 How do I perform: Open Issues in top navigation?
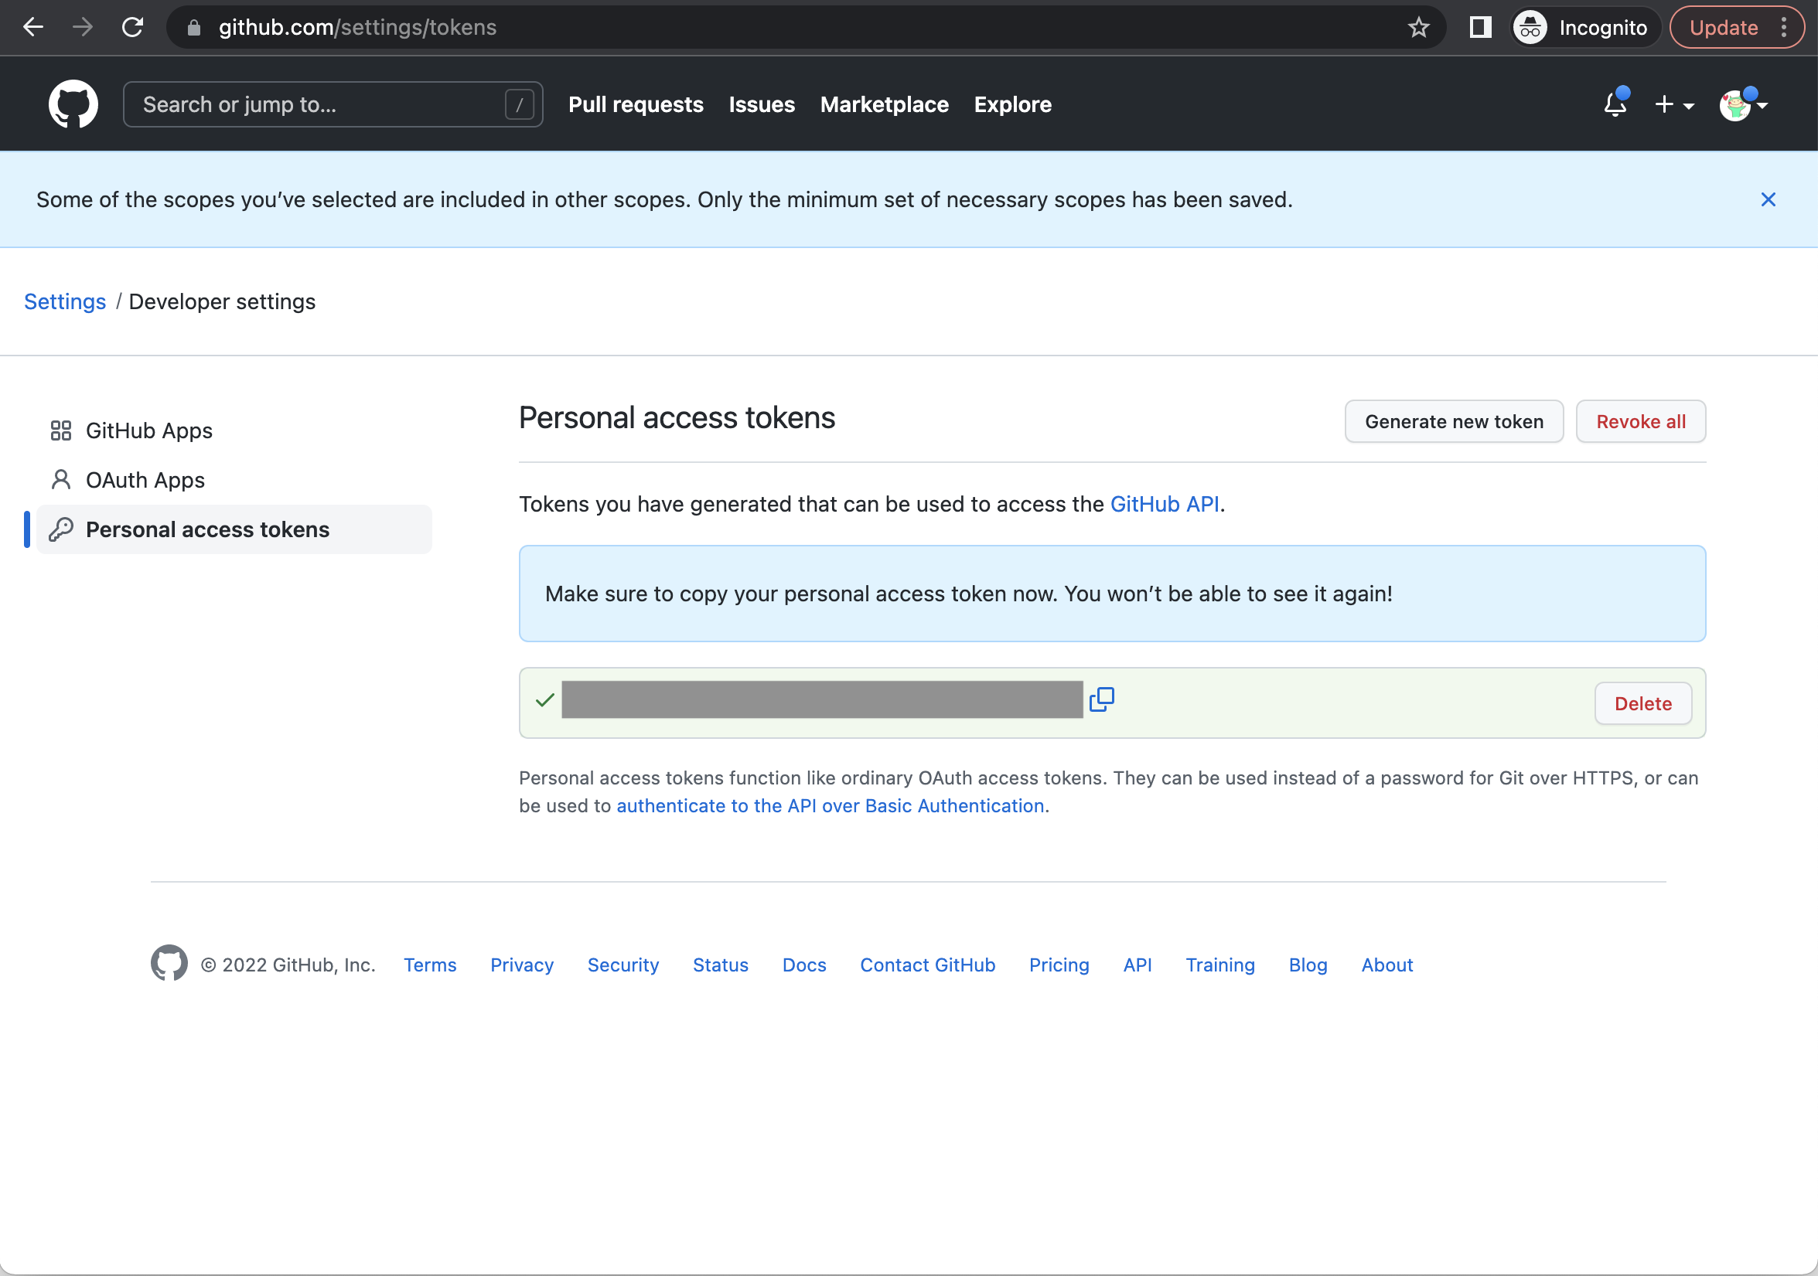(x=761, y=104)
